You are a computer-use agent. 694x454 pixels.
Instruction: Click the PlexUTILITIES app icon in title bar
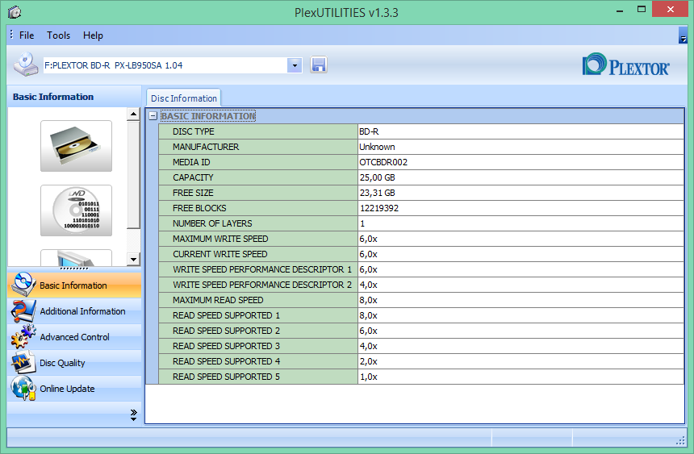pos(15,12)
